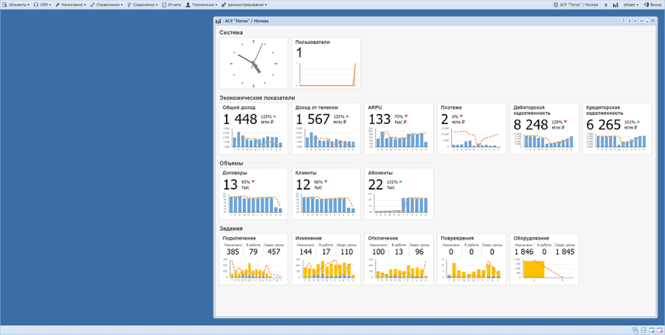Click the Повреждения tasks heading
665x335 pixels.
(x=457, y=238)
